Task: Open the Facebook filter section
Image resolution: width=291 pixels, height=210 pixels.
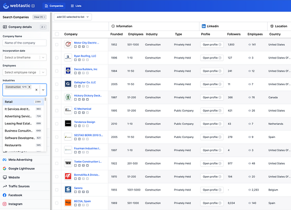Action: 15,195
